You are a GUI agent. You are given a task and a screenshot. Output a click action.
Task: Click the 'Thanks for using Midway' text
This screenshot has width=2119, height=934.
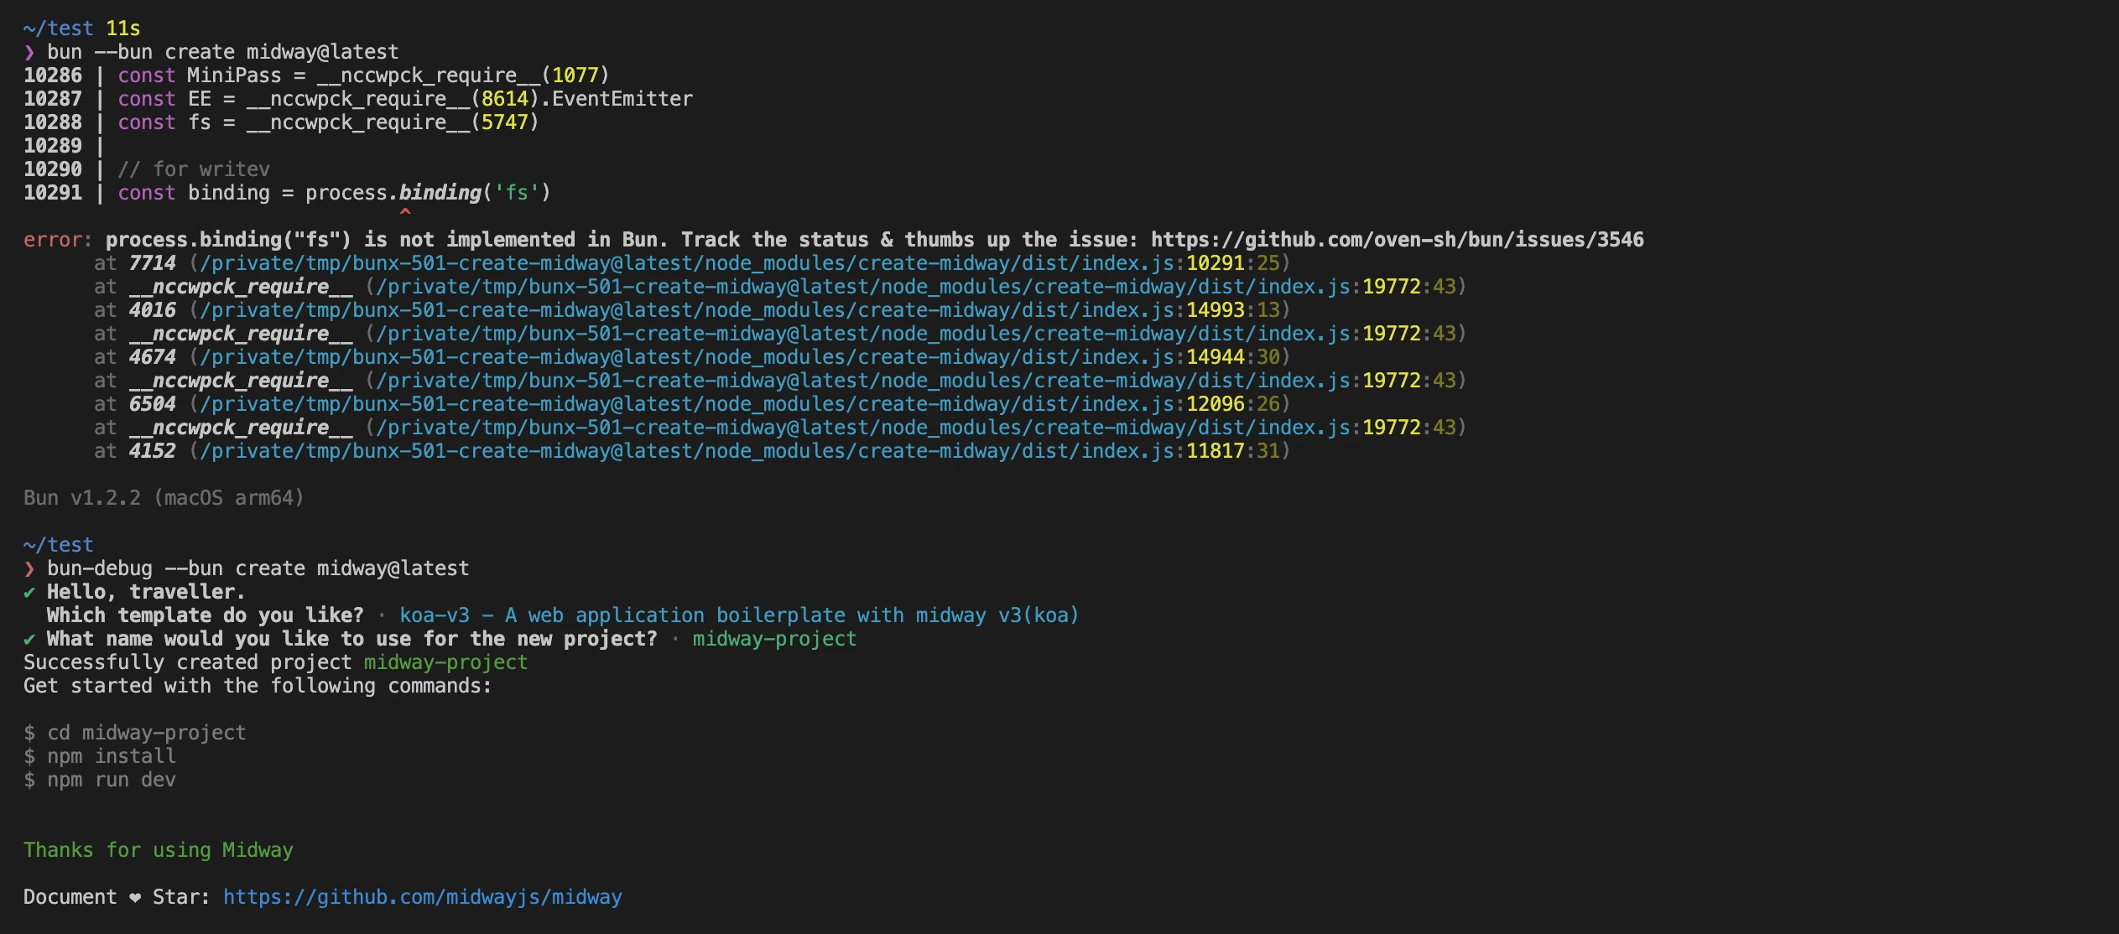(159, 850)
